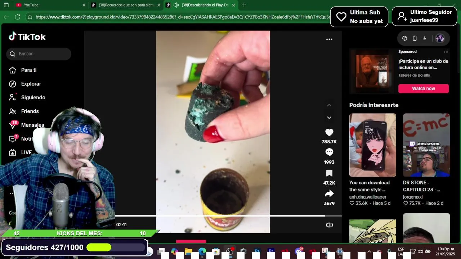
Task: Open Copilot from the taskbar
Action: (x=175, y=251)
